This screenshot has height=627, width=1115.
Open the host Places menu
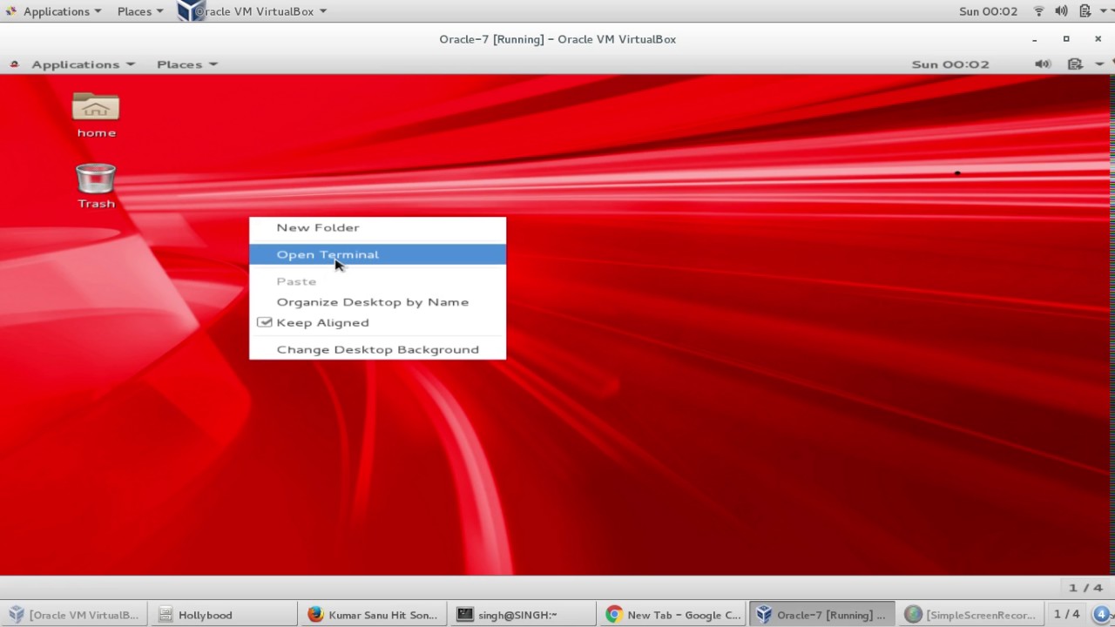(140, 11)
